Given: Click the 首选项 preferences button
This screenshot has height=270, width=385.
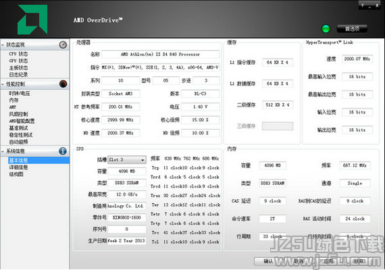Looking at the screenshot, I should 352,29.
